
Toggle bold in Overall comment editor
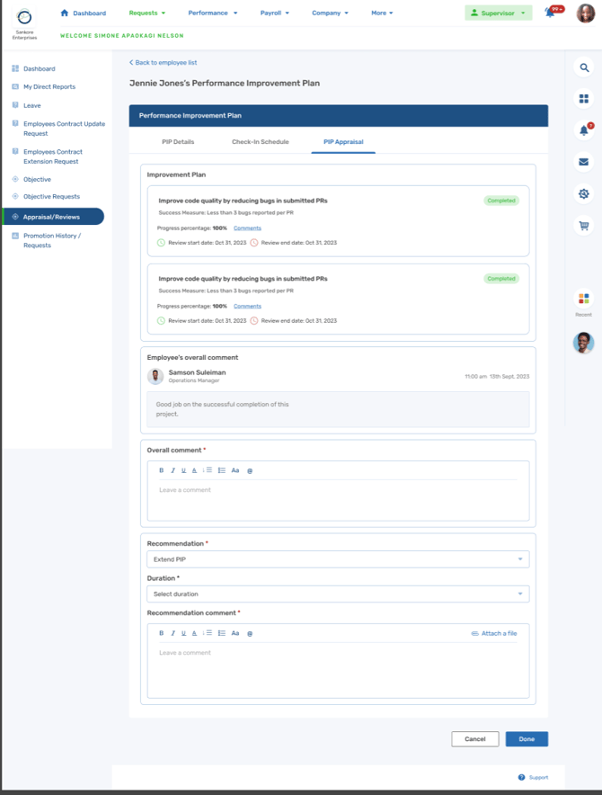(x=162, y=470)
